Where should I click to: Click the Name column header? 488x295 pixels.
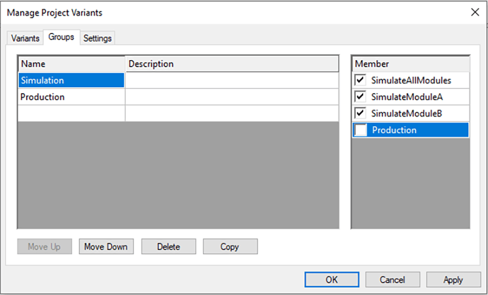[x=72, y=64]
